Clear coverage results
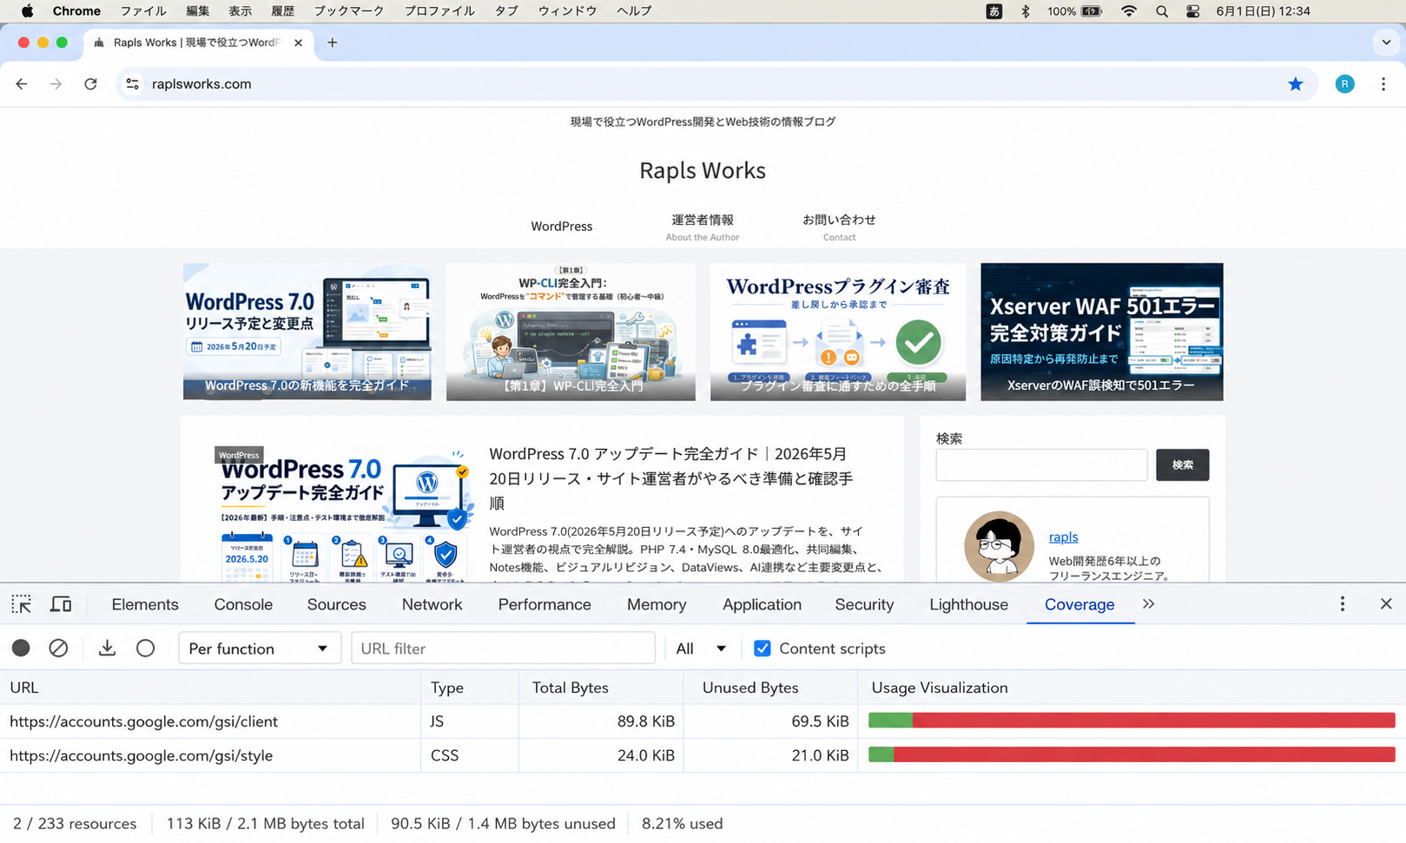 (x=58, y=649)
